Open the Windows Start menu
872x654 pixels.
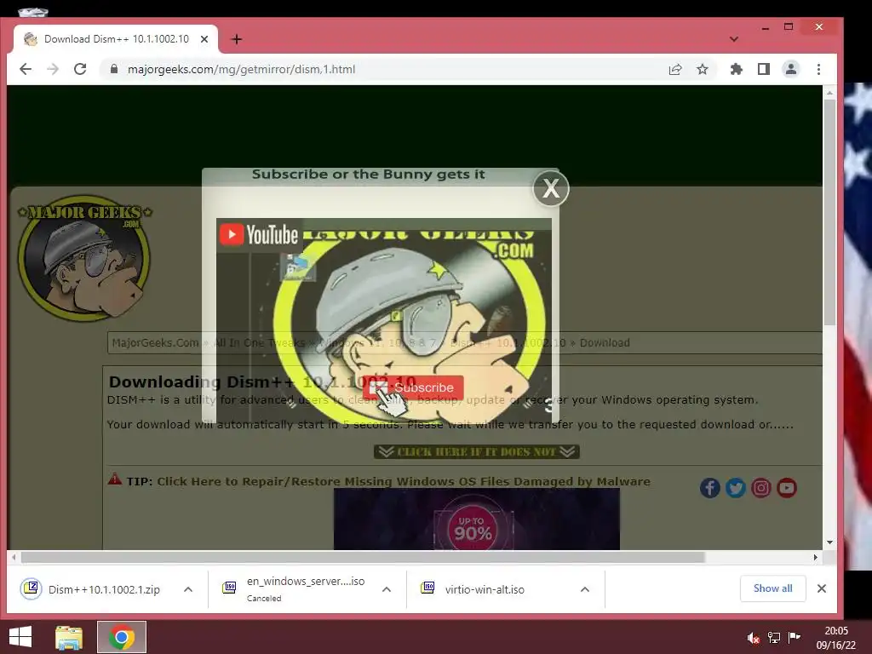(x=20, y=637)
